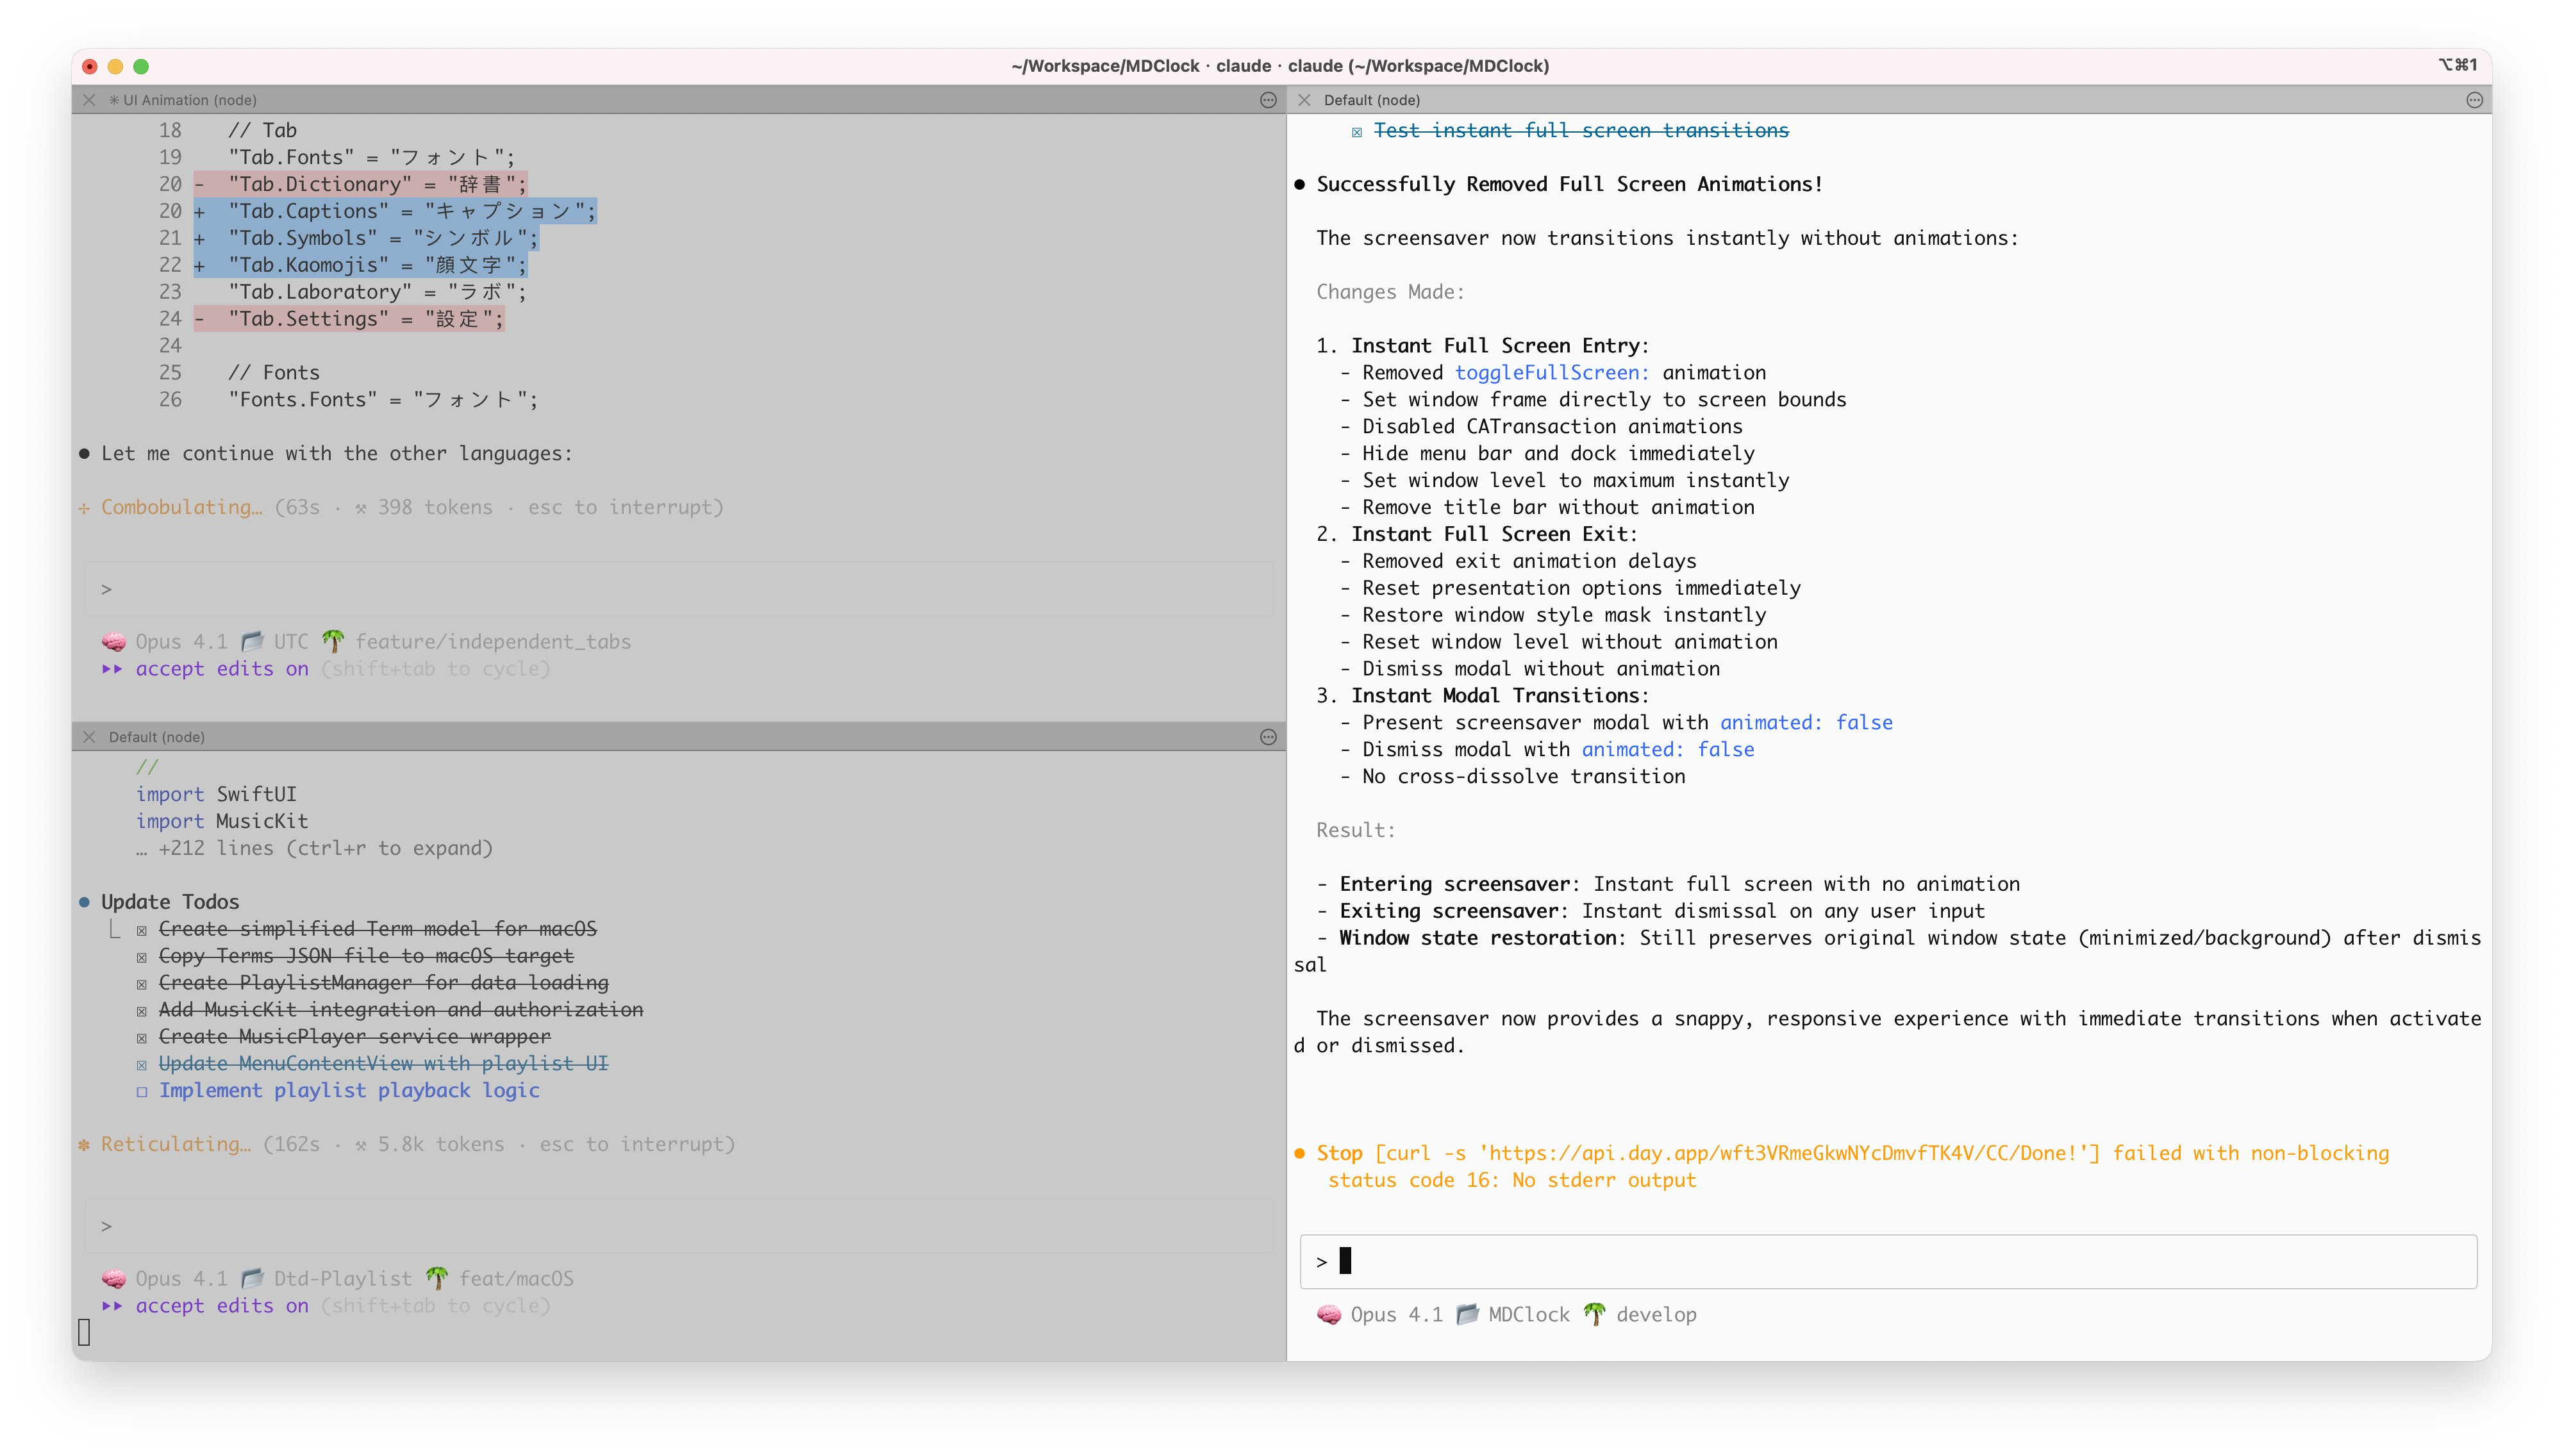Click the folder icon next to Dtd-Playlist
Image resolution: width=2564 pixels, height=1456 pixels.
pyautogui.click(x=252, y=1278)
